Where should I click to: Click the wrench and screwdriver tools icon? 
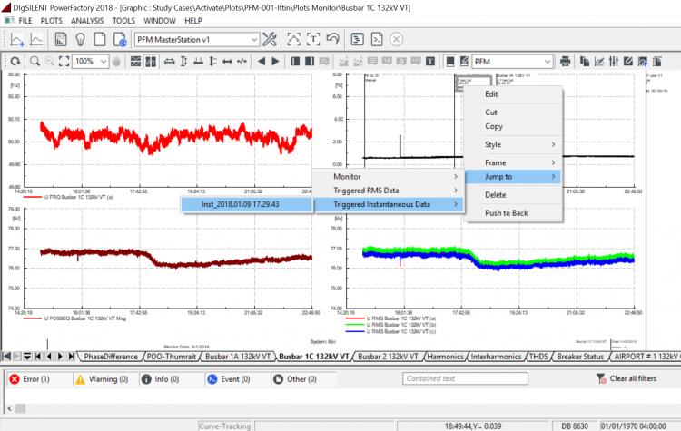(x=270, y=40)
